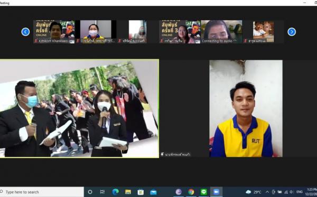Viewport: 317px width, 197px height.
Task: Switch to Google Chrome in taskbar
Action: [191, 192]
